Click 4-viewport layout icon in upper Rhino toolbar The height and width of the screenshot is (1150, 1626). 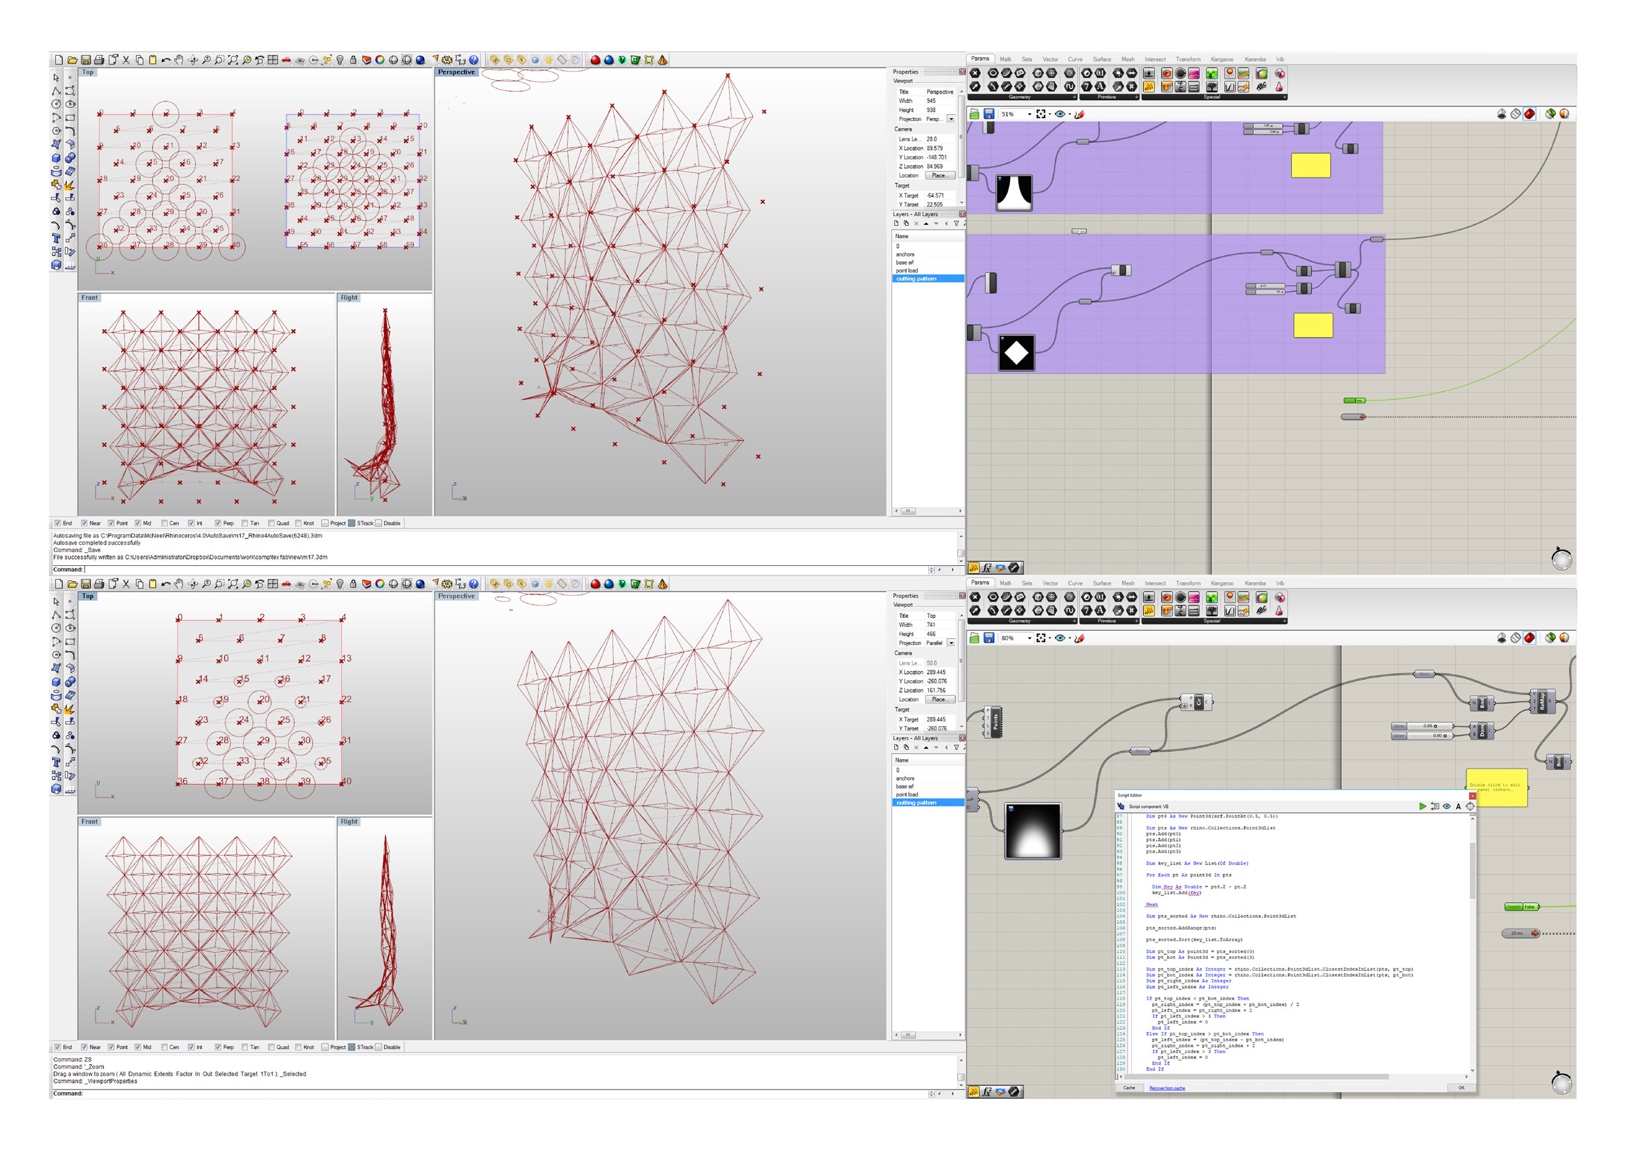tap(273, 60)
